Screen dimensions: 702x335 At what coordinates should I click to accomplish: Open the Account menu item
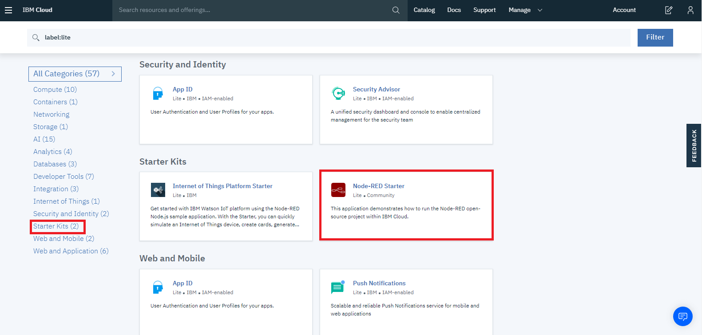[624, 10]
